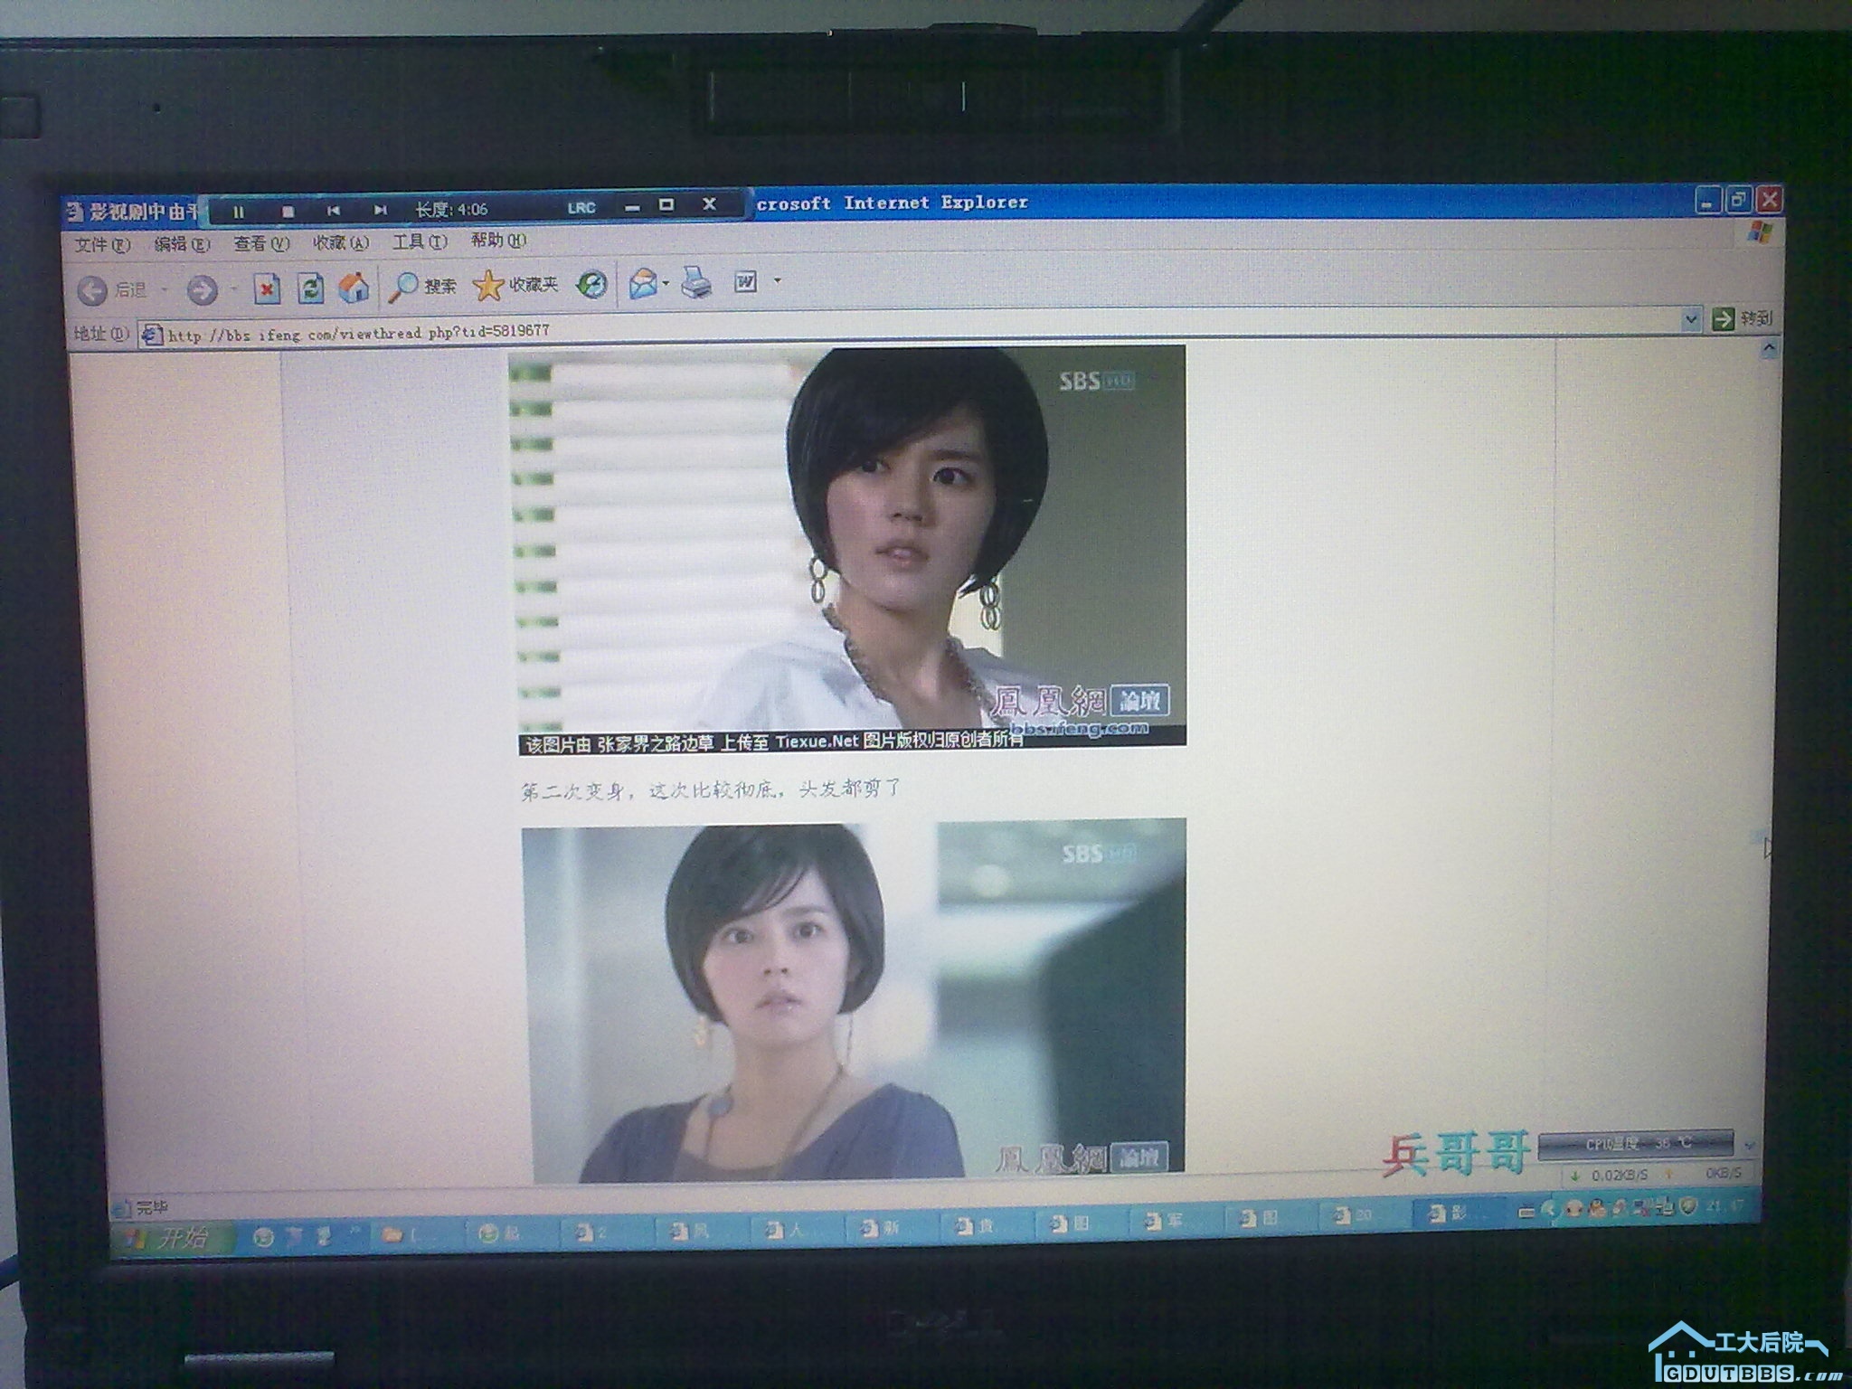Click the address bar URL field

(x=909, y=326)
